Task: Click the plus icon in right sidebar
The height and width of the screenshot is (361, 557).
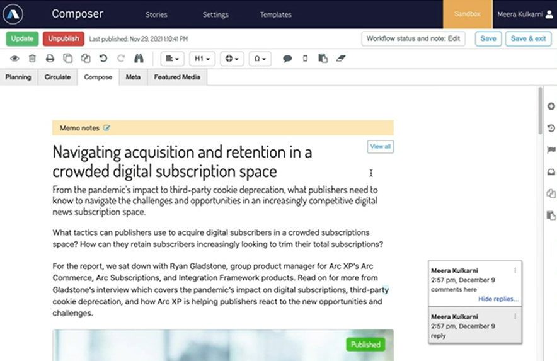Action: [551, 106]
